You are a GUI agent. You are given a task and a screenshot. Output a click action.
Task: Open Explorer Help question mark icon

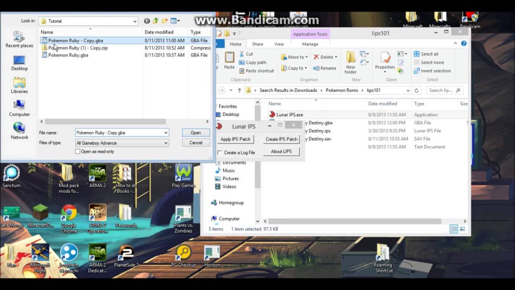[x=464, y=43]
